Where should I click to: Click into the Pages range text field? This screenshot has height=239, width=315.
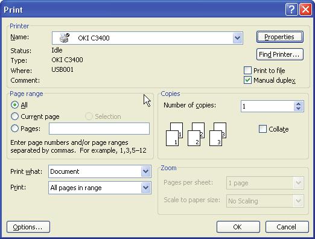(99, 129)
